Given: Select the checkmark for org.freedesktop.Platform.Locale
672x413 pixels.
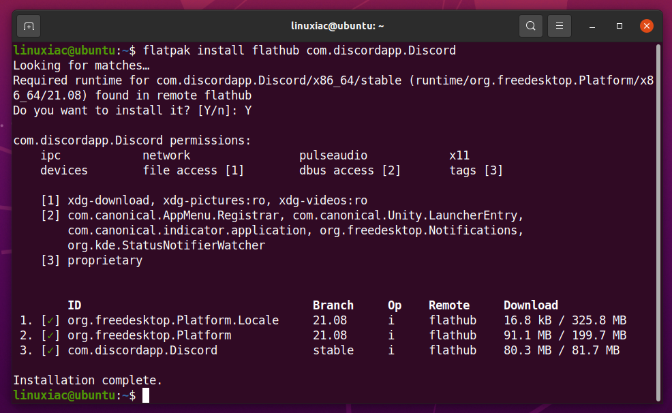Looking at the screenshot, I should coord(50,320).
